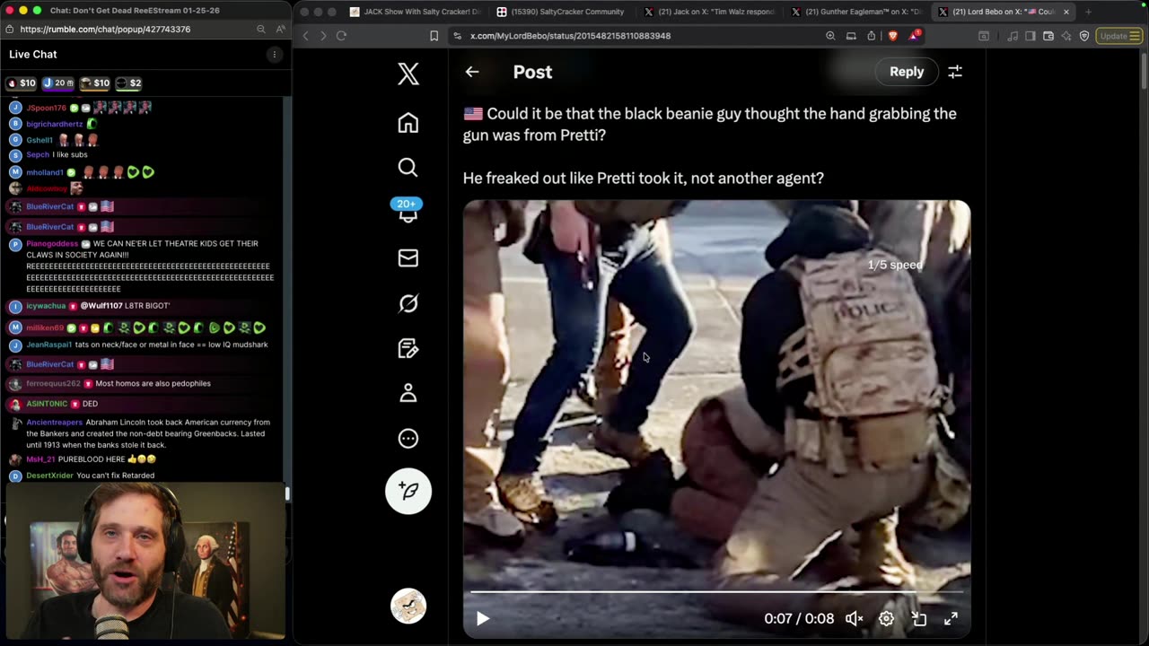1149x646 pixels.
Task: Go to the X Home feed
Action: point(408,123)
